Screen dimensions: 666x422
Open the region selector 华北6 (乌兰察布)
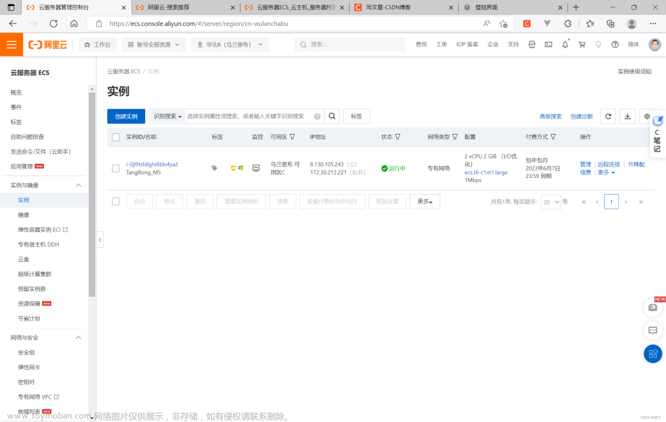230,45
